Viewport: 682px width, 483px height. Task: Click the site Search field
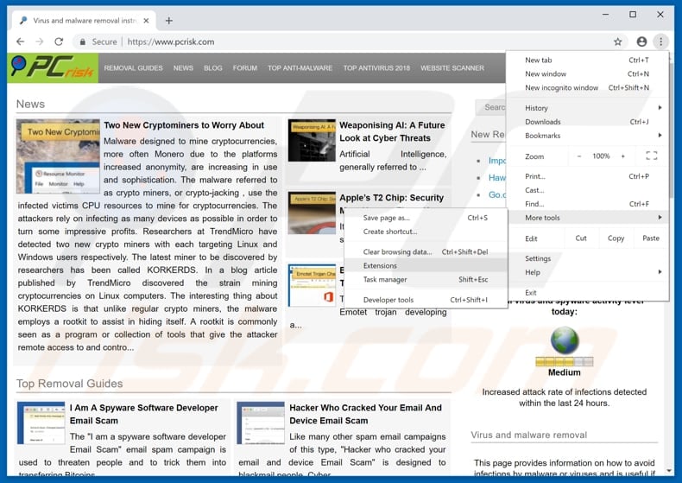tap(490, 107)
